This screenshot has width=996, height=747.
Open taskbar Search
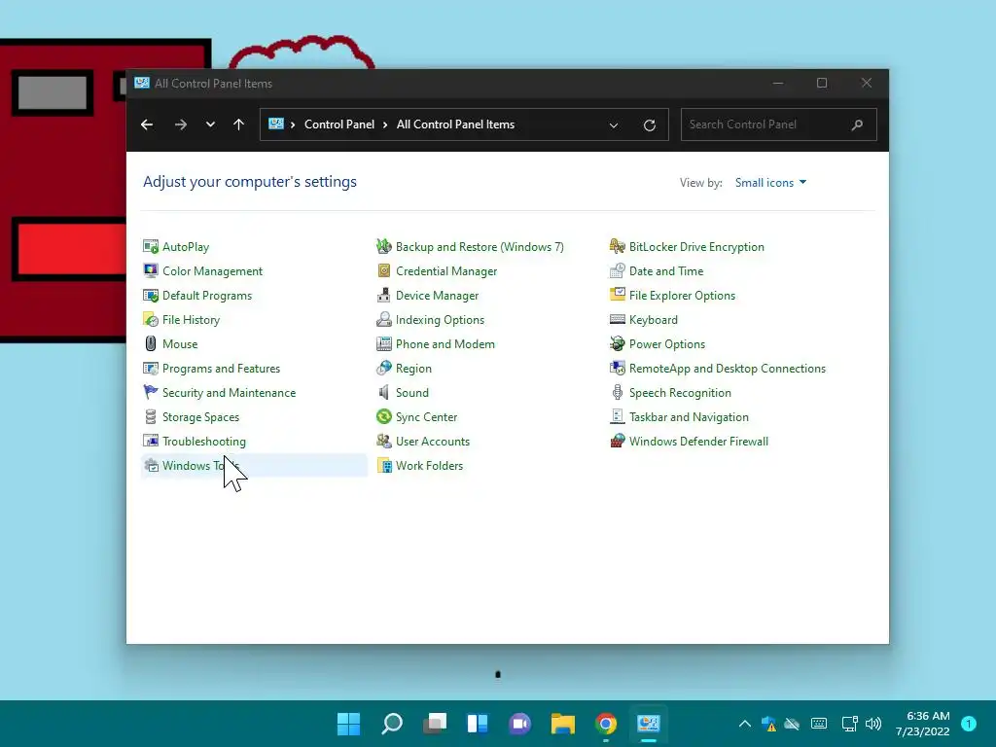(x=392, y=724)
